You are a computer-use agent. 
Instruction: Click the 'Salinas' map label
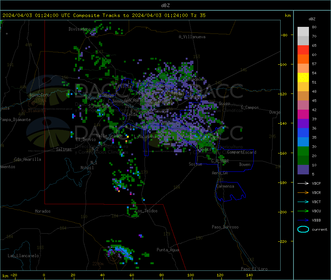(x=64, y=149)
